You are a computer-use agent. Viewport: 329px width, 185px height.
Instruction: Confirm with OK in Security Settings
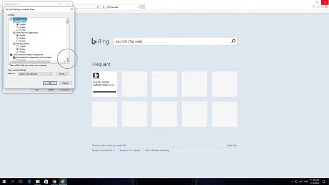click(50, 83)
